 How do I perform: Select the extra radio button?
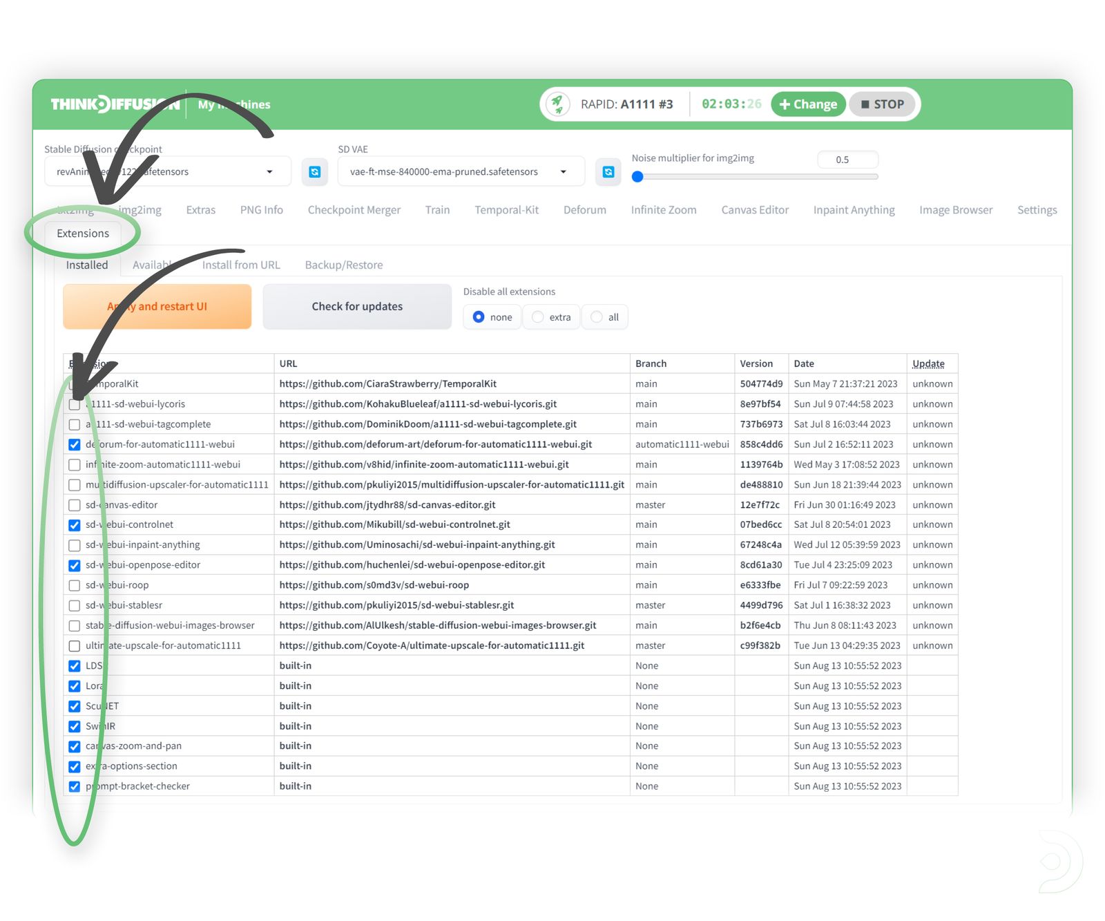tap(537, 317)
